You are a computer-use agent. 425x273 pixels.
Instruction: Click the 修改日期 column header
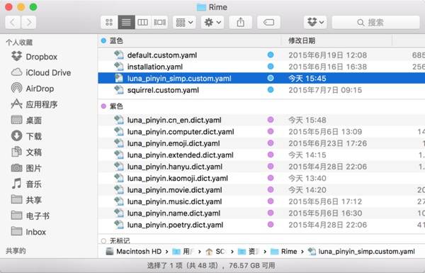[x=302, y=40]
